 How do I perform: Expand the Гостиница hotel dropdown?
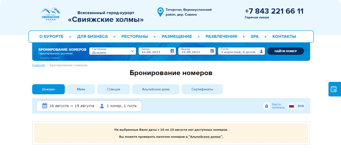point(112,51)
